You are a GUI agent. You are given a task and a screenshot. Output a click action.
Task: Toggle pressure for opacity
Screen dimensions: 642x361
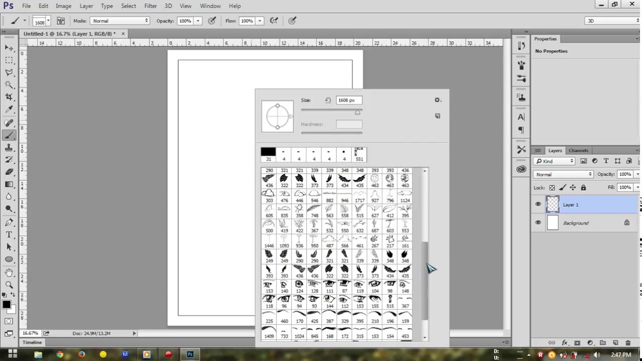coord(212,21)
